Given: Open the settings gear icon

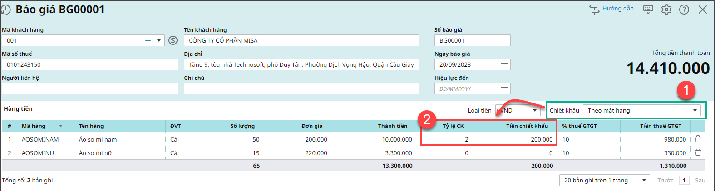Looking at the screenshot, I should point(666,10).
